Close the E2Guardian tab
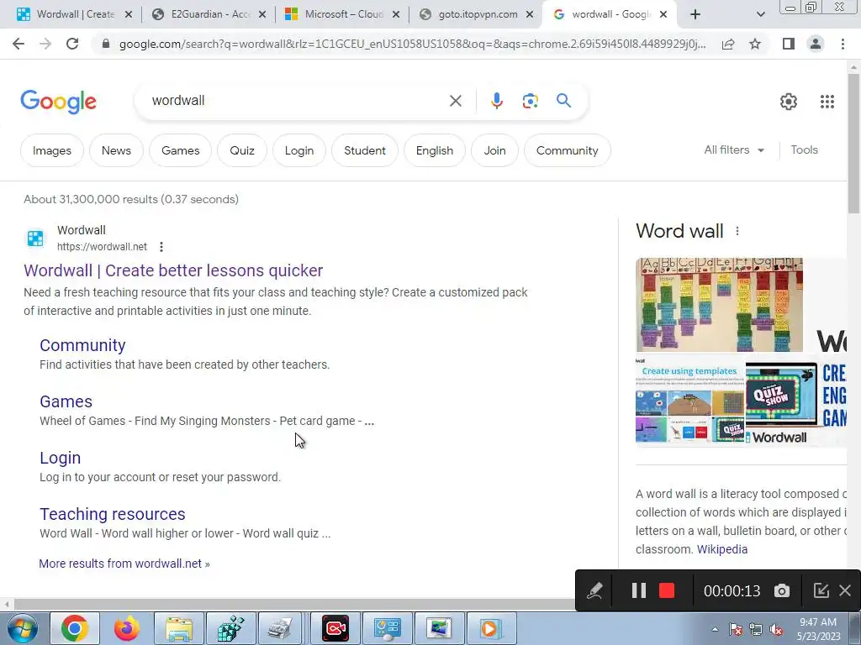This screenshot has width=861, height=645. click(x=262, y=15)
